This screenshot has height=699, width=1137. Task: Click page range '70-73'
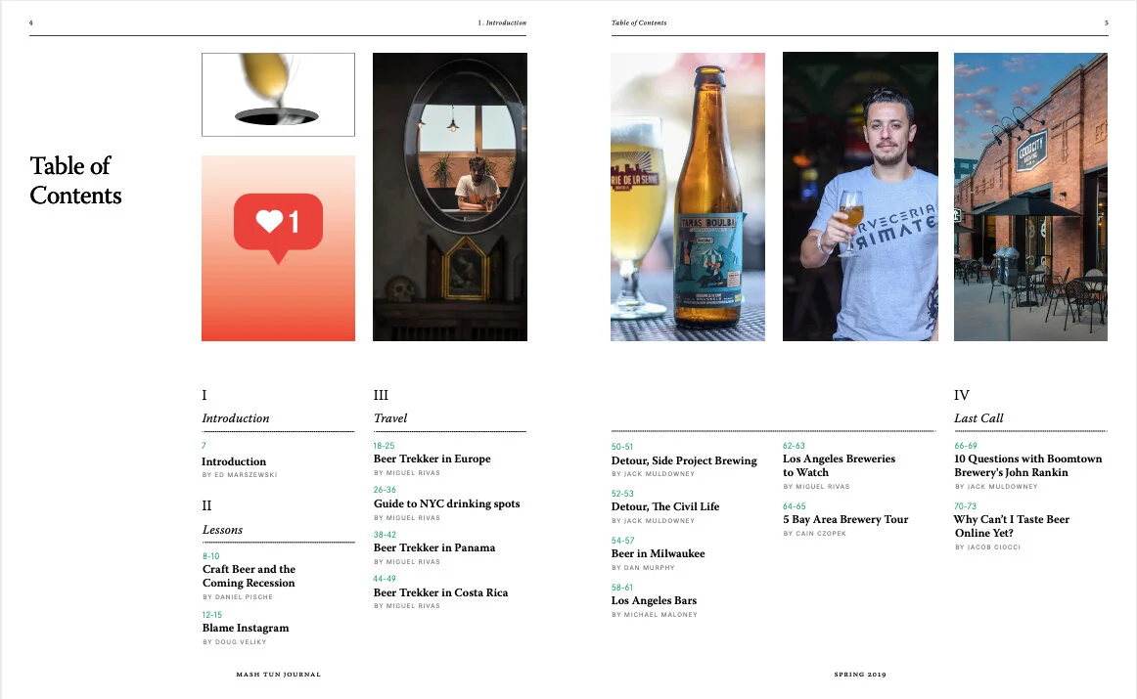(x=966, y=506)
